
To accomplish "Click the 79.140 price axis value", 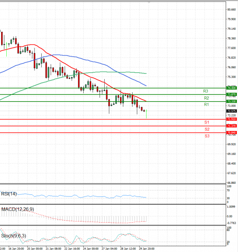I will (232, 29).
